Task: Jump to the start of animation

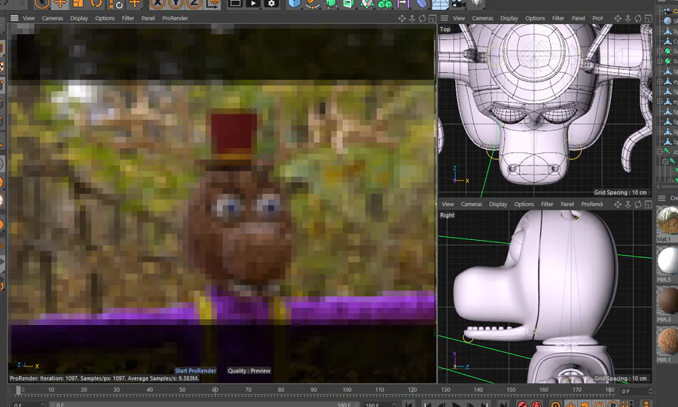Action: [x=408, y=405]
